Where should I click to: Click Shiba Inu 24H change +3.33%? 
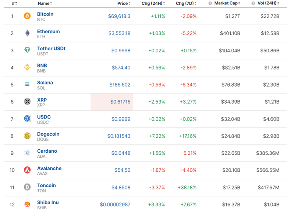point(157,205)
